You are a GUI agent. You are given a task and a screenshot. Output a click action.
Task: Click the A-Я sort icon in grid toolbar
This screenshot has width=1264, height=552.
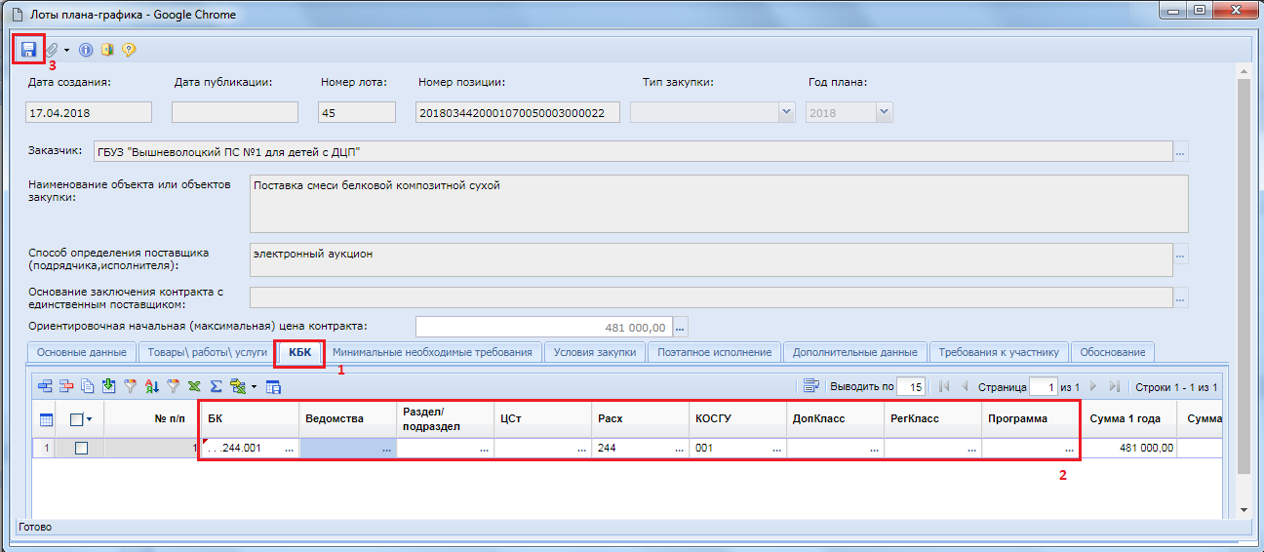[151, 386]
